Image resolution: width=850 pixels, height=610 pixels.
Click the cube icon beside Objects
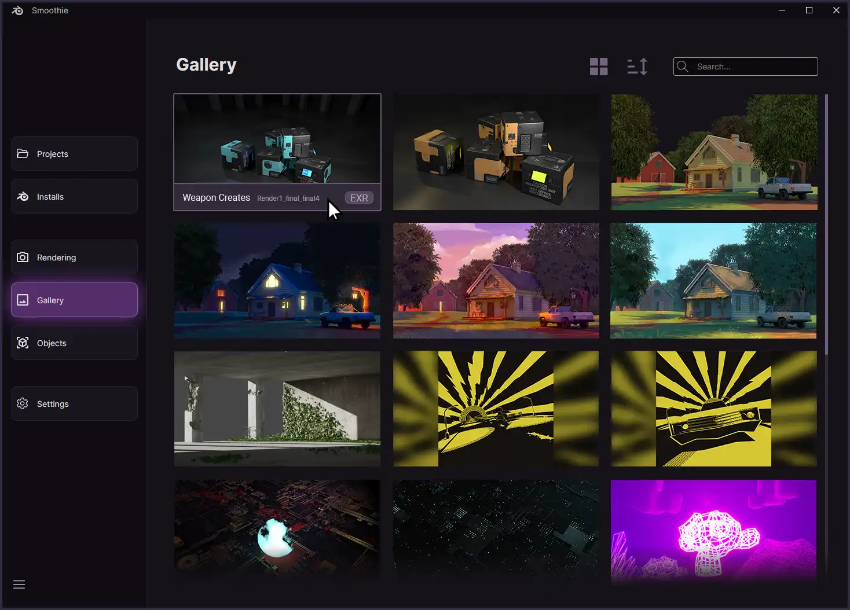pos(23,343)
